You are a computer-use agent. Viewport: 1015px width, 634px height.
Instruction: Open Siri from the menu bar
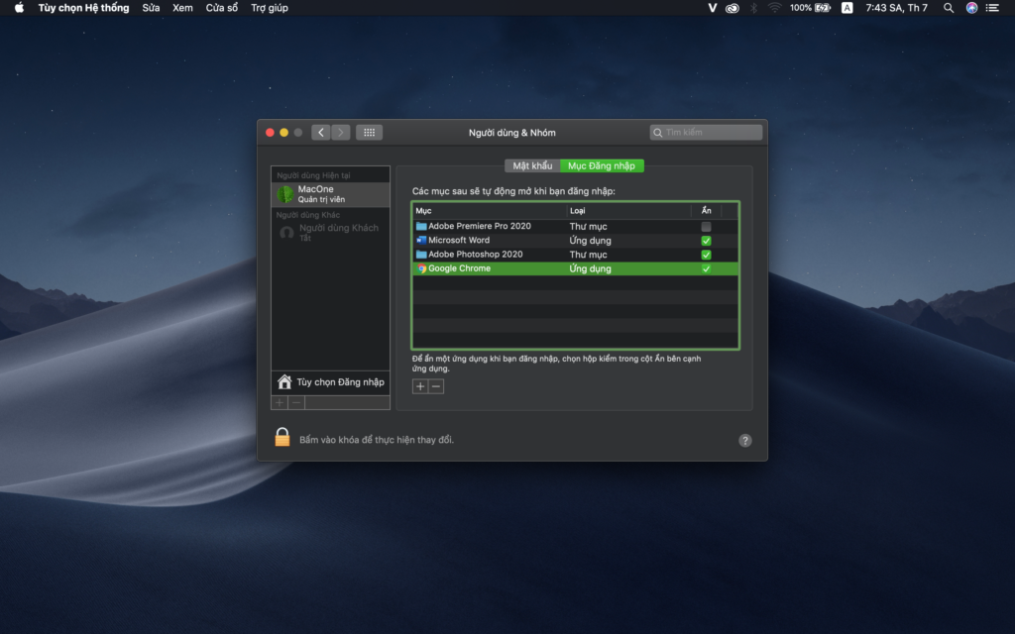point(971,8)
